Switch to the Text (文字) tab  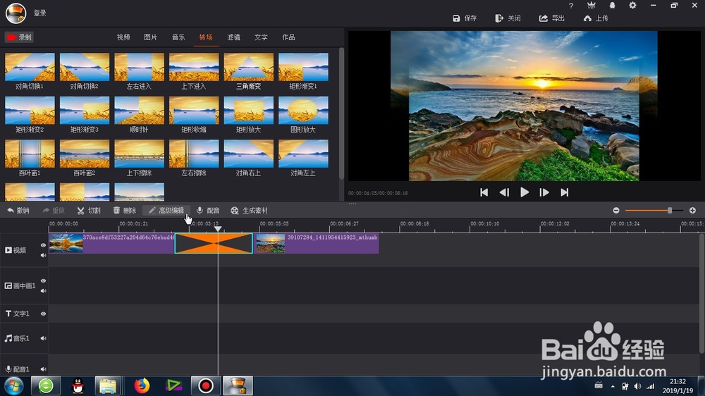click(261, 37)
